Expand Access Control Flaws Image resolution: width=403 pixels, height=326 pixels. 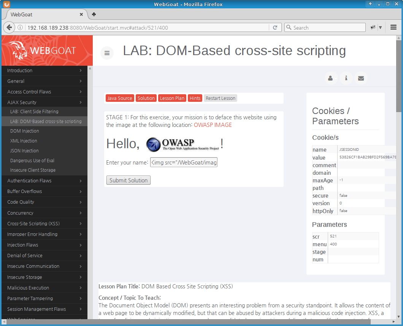44,92
